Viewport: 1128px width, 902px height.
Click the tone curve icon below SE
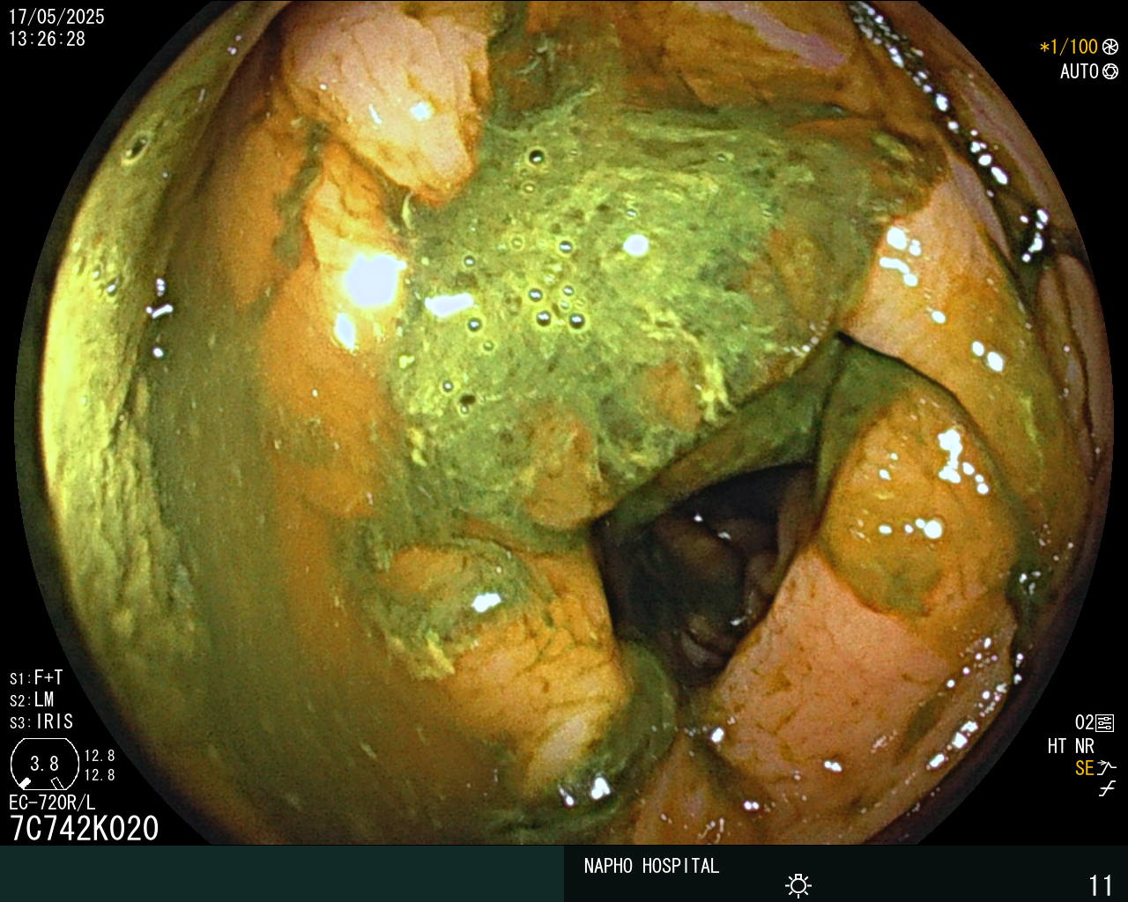tap(1107, 789)
